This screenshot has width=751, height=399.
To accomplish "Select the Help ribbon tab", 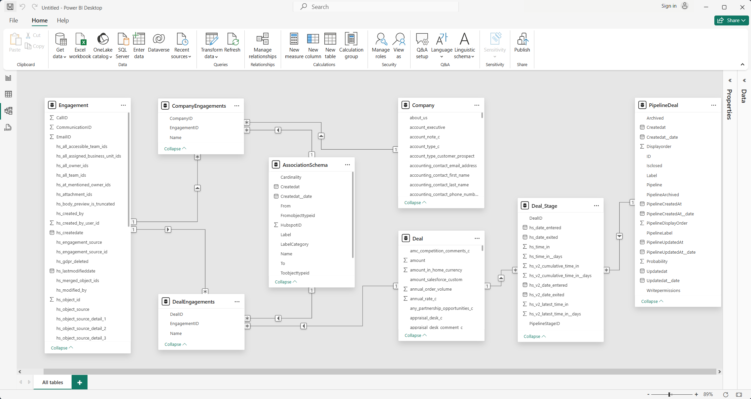I will tap(63, 20).
